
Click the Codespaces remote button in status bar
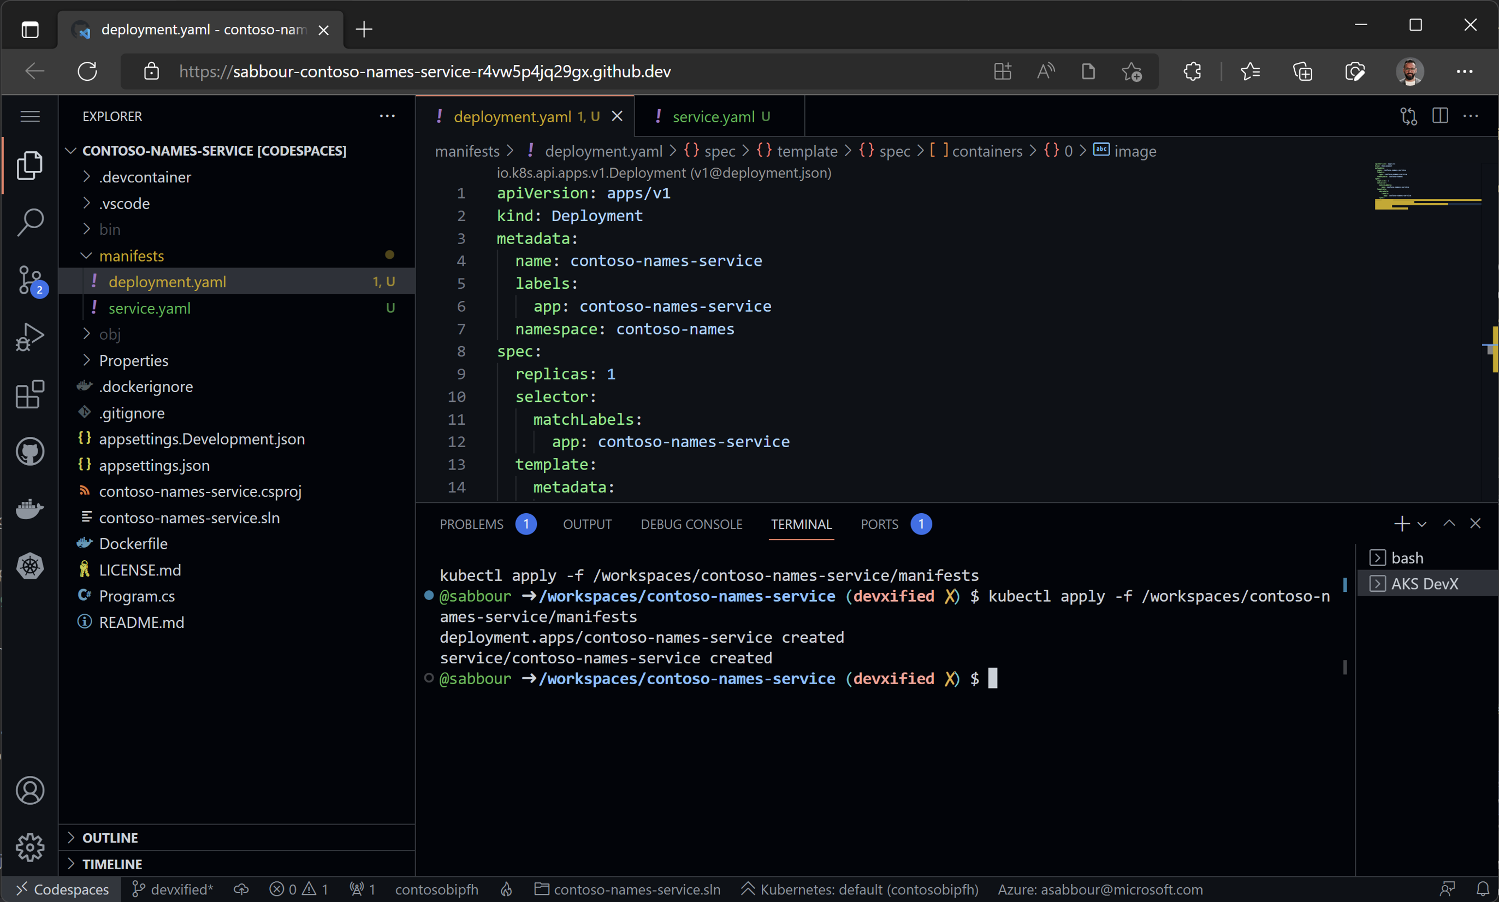[x=63, y=889]
